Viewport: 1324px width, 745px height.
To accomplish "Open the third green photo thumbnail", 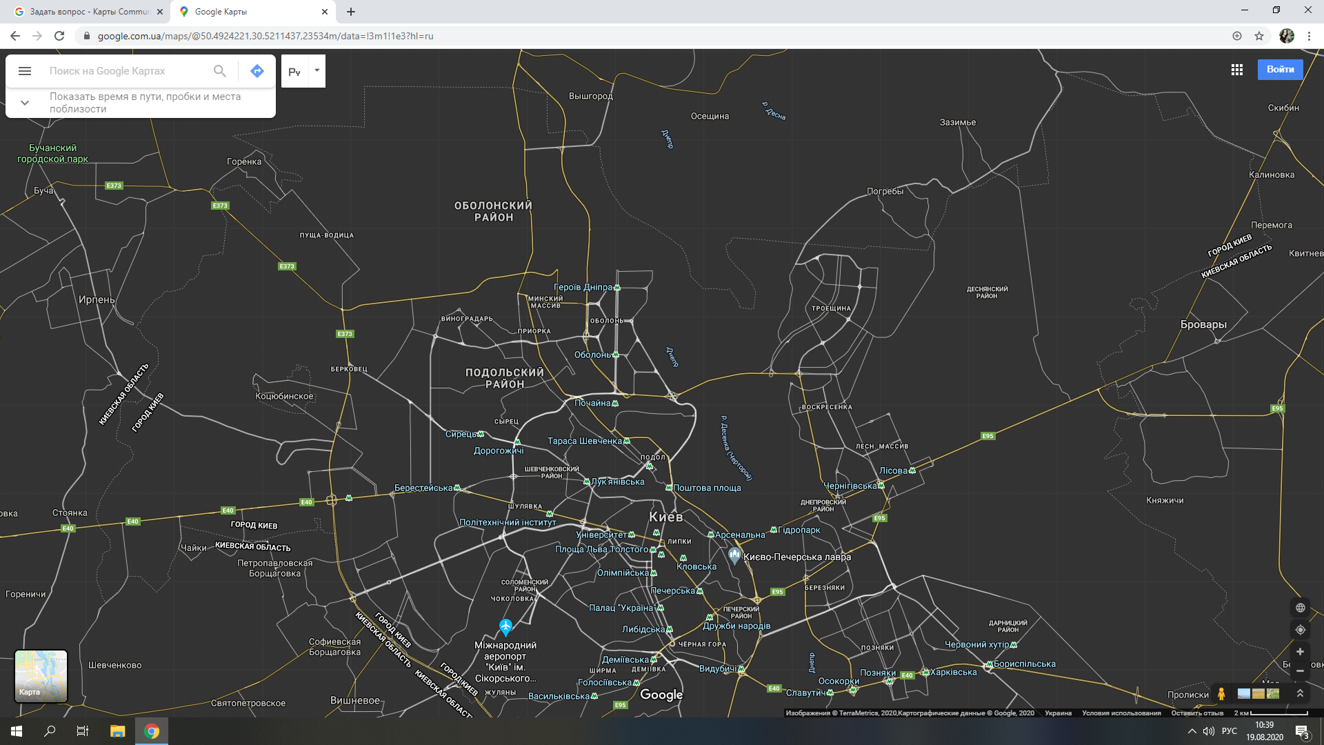I will coord(1273,693).
